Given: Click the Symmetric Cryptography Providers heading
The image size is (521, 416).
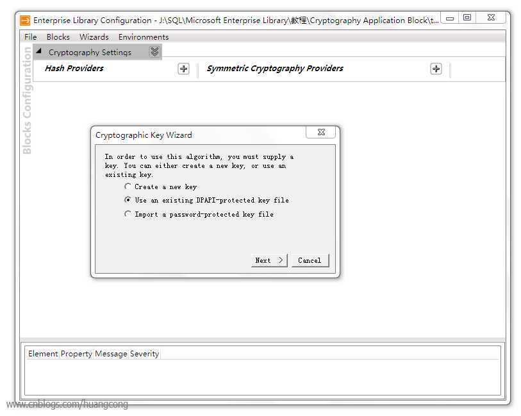Looking at the screenshot, I should 275,68.
